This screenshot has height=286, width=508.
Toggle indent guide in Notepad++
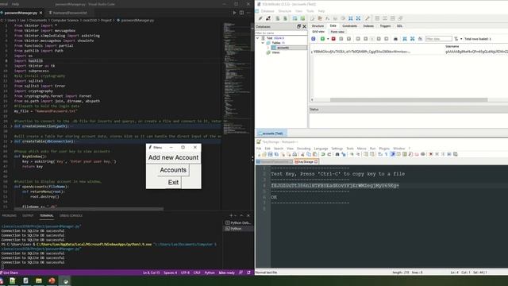(x=393, y=154)
